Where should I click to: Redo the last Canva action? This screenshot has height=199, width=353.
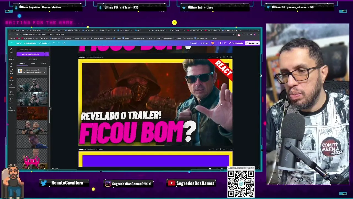pyautogui.click(x=59, y=43)
